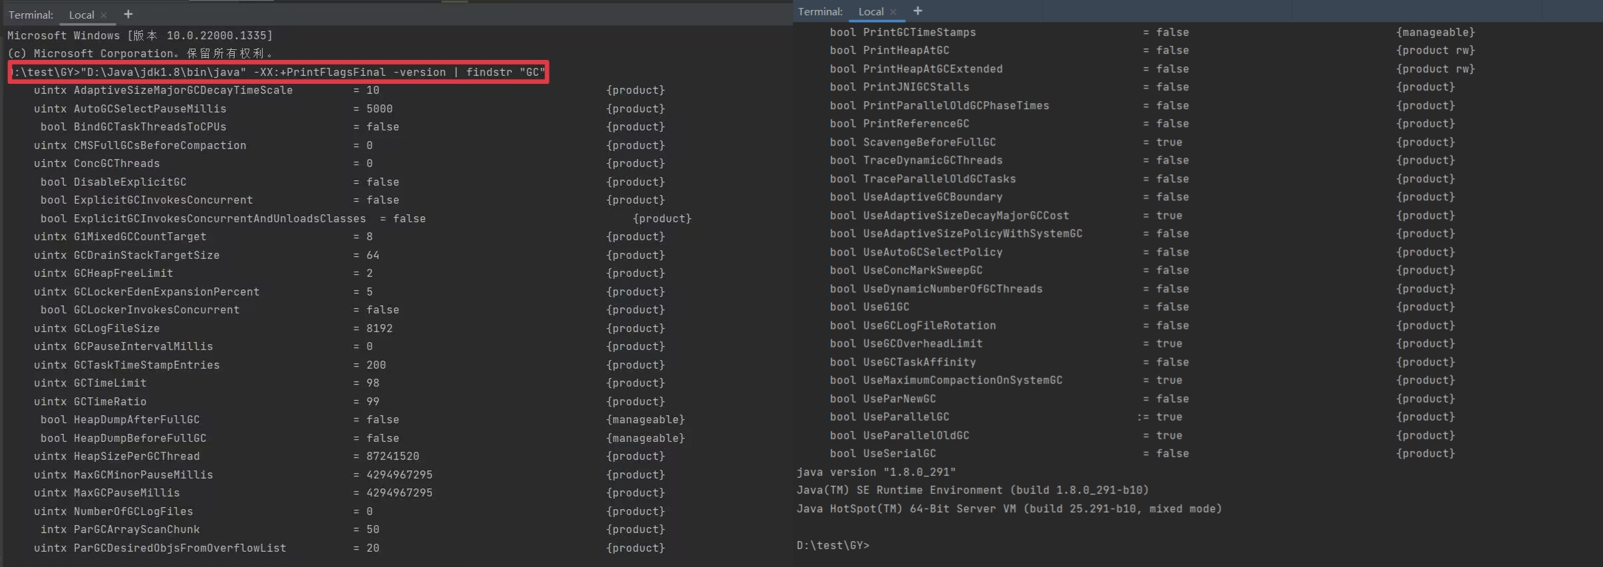The image size is (1603, 567).
Task: Click the ConcGCThreads flag name
Action: [116, 163]
